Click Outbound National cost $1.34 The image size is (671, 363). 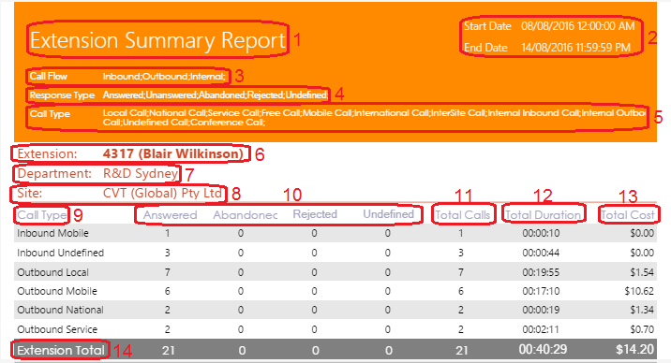[x=642, y=310]
